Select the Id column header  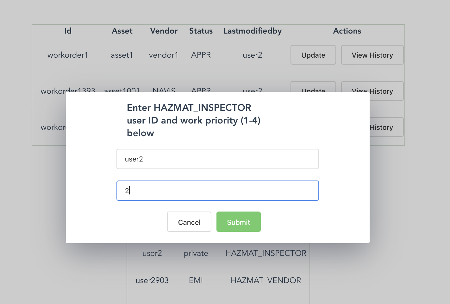tap(68, 31)
